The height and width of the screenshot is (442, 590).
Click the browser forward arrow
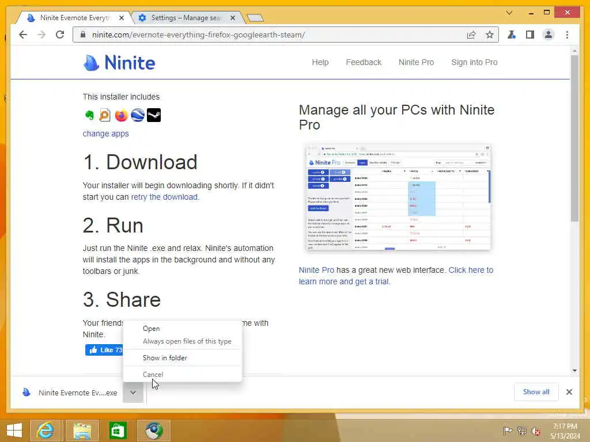(41, 35)
